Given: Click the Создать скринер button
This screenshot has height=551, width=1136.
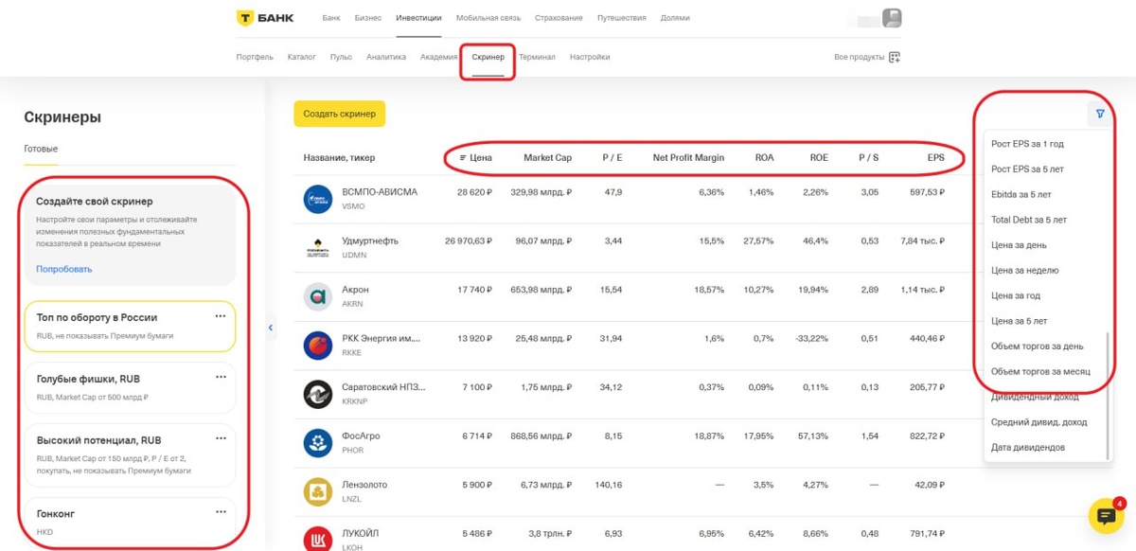Looking at the screenshot, I should tap(339, 114).
